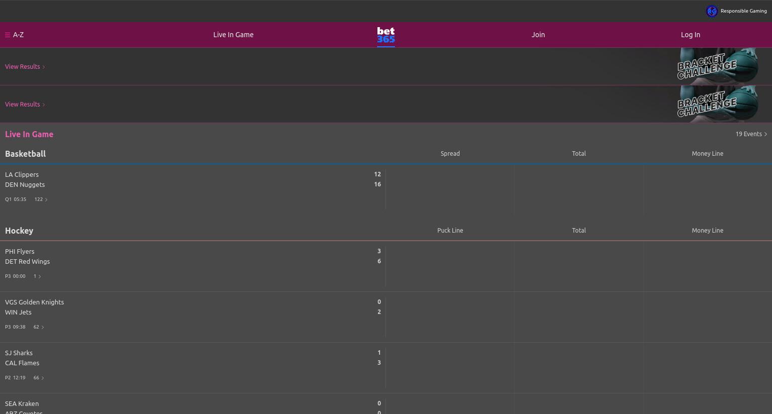This screenshot has width=772, height=414.
Task: Expand the 19 Events link
Action: tap(751, 134)
